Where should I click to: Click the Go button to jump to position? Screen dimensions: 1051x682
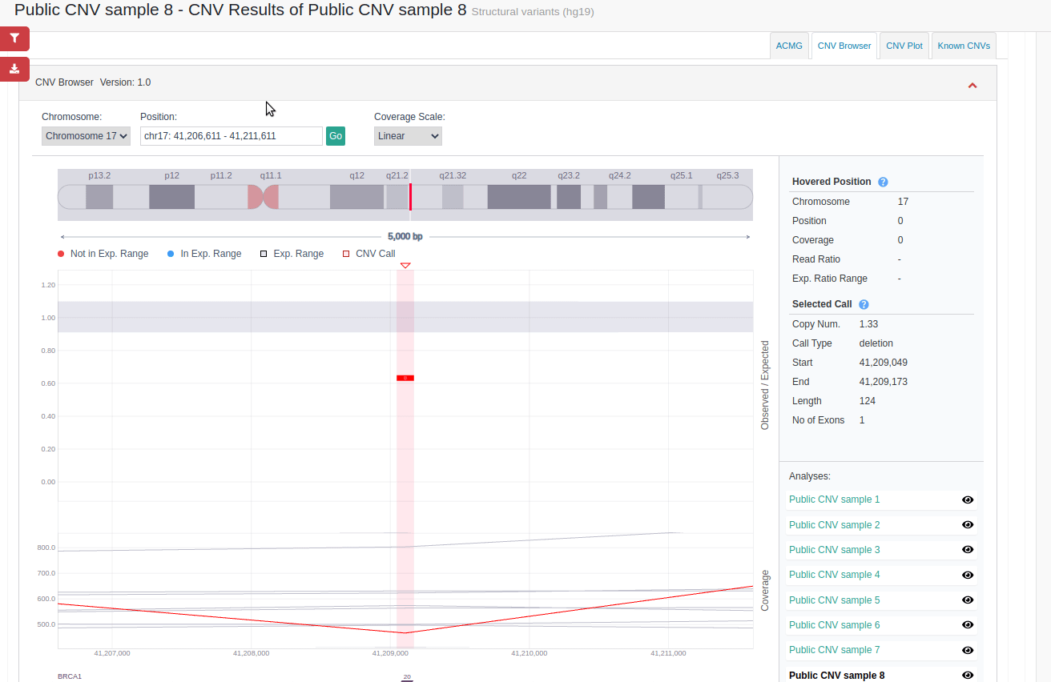(x=336, y=135)
